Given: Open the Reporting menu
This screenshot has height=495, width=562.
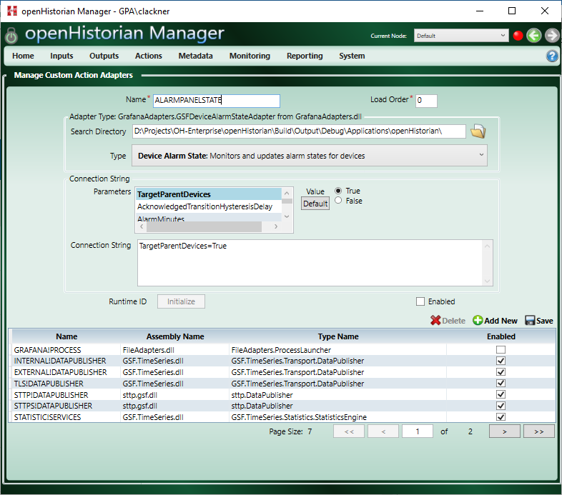Looking at the screenshot, I should pyautogui.click(x=305, y=56).
